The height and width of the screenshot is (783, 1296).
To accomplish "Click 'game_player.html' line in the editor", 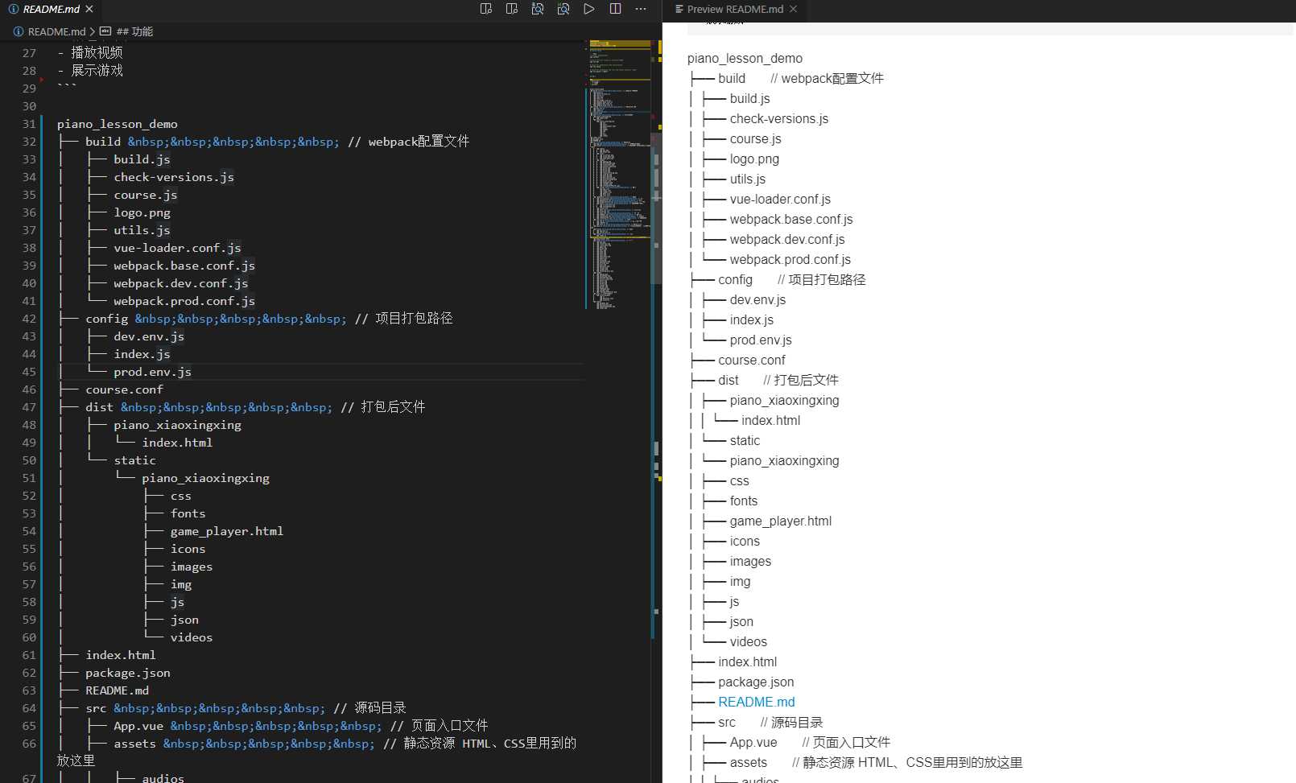I will coord(227,531).
